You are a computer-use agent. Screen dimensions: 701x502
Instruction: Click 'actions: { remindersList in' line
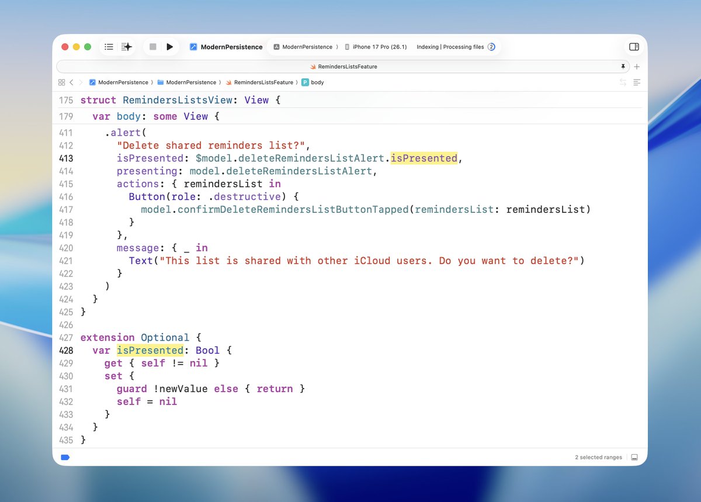pyautogui.click(x=199, y=184)
